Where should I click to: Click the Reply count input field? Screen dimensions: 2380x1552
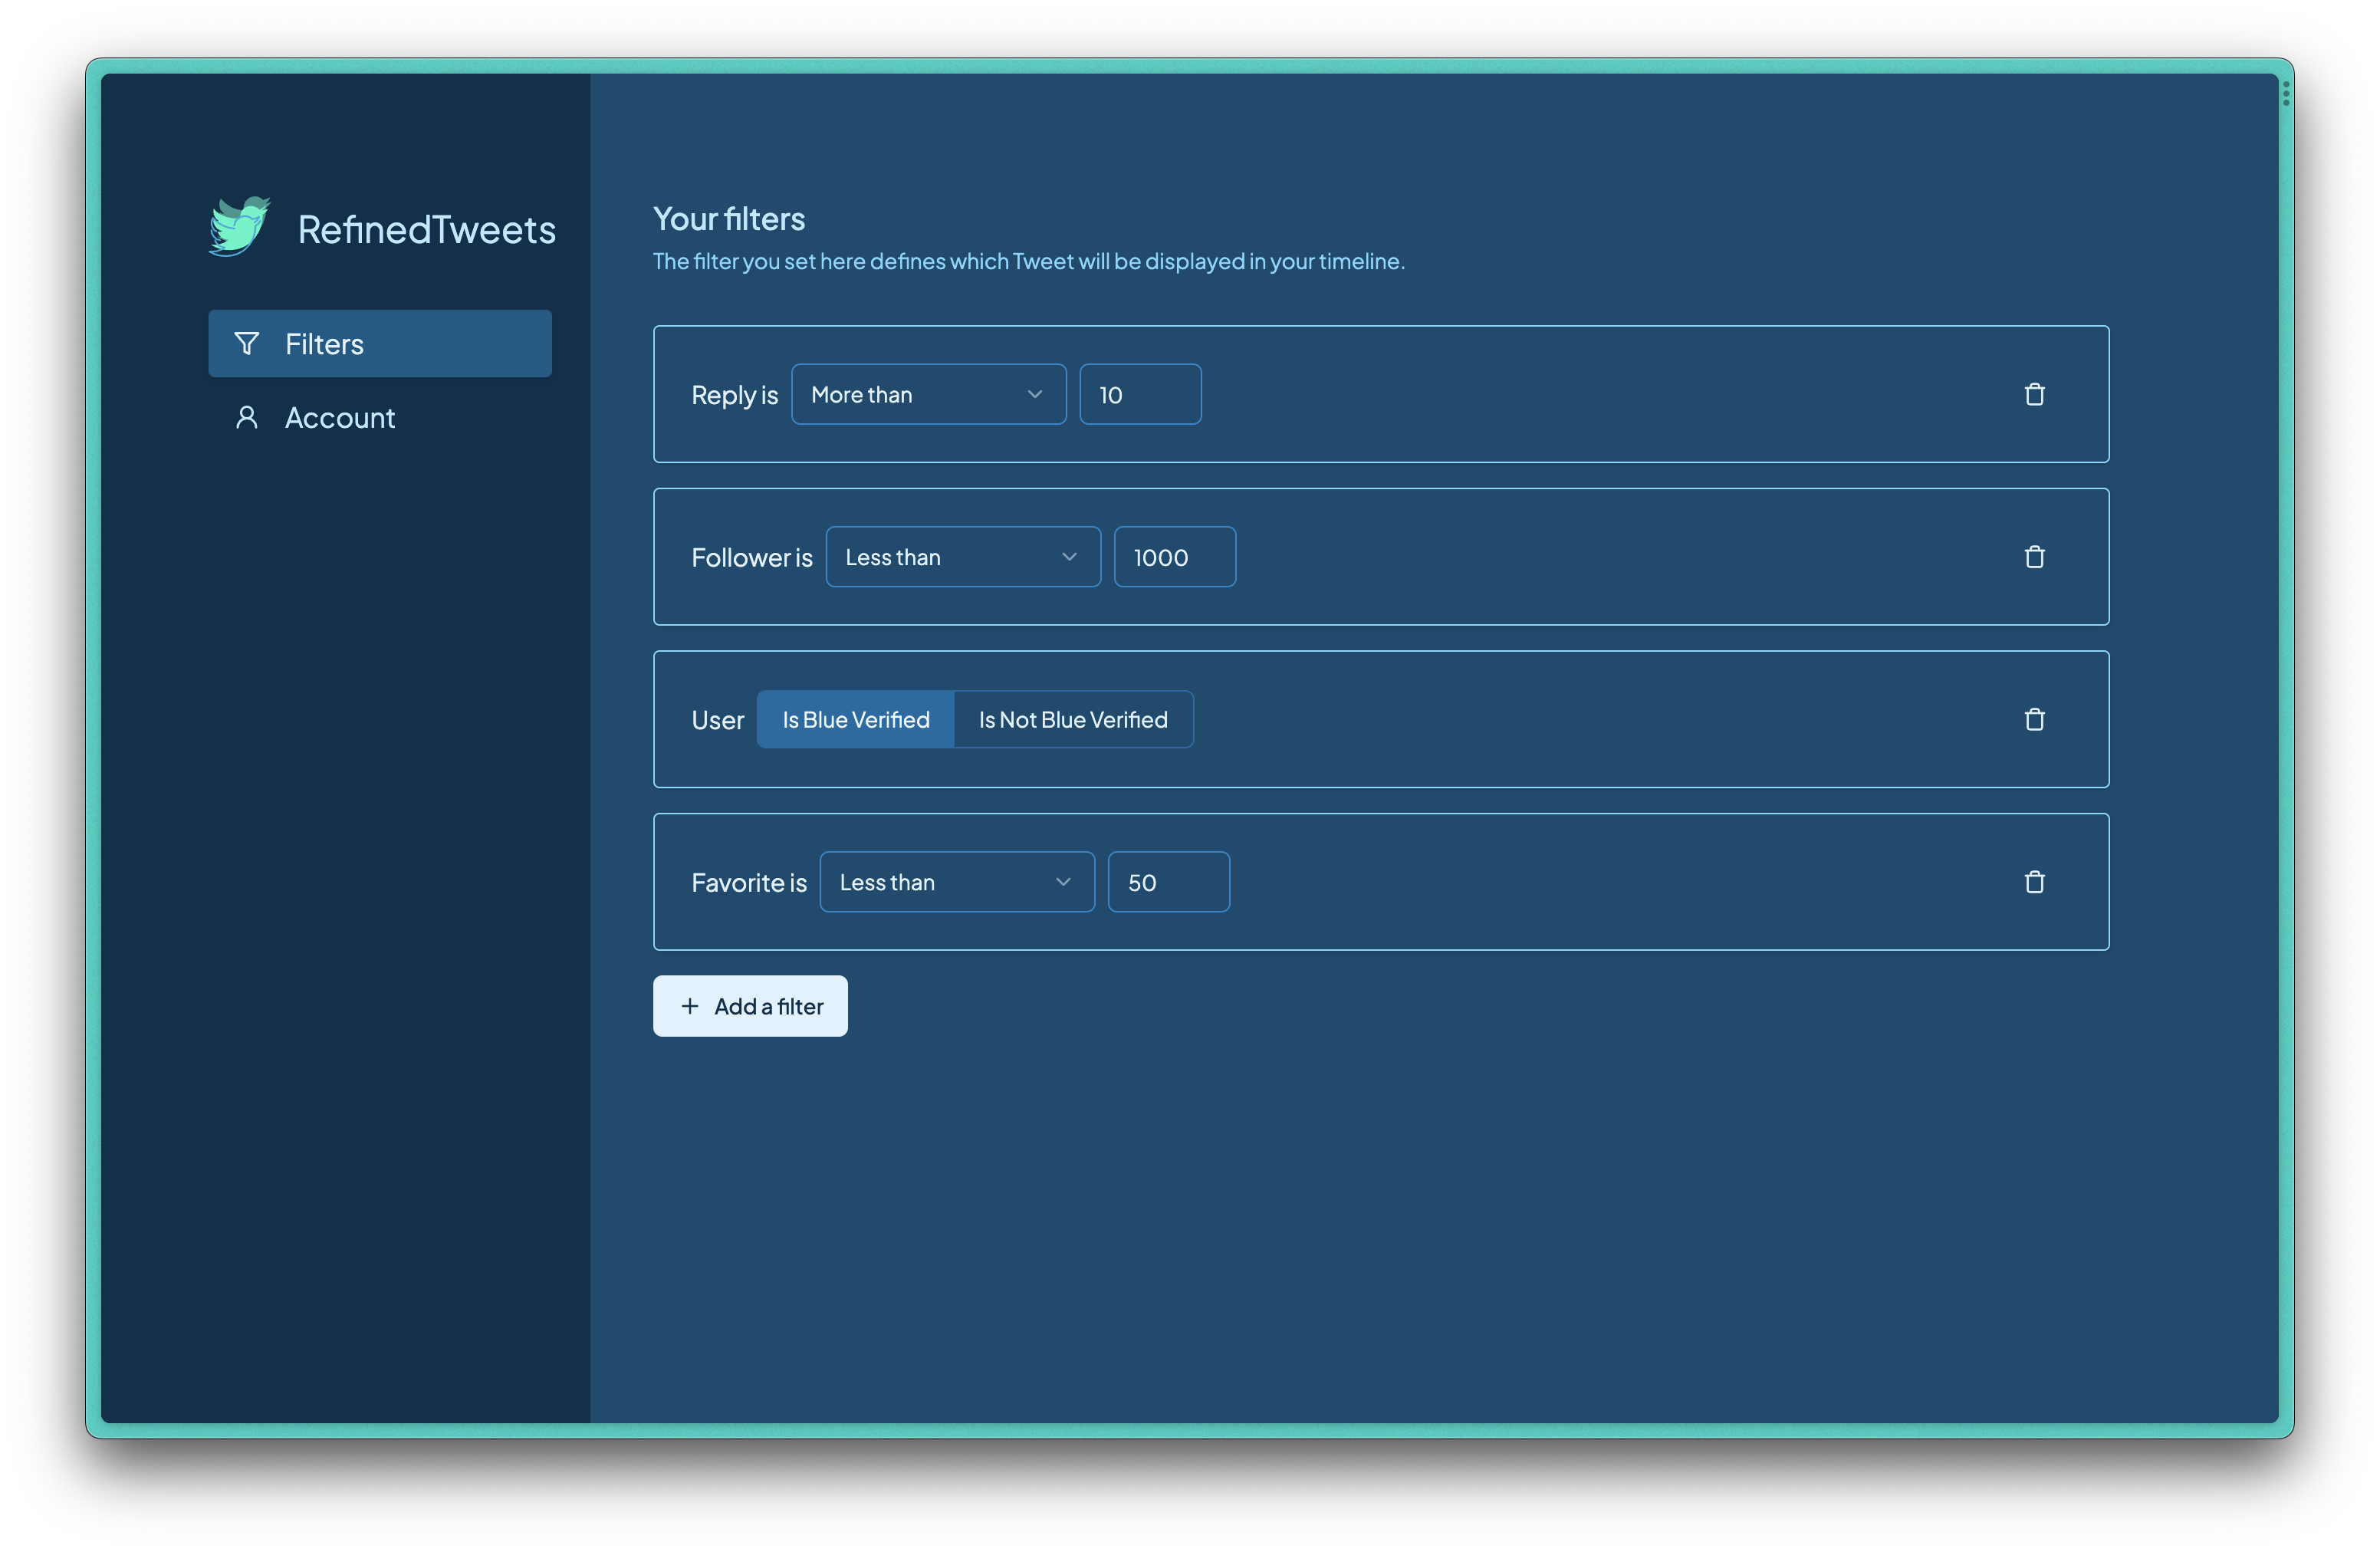pyautogui.click(x=1139, y=393)
